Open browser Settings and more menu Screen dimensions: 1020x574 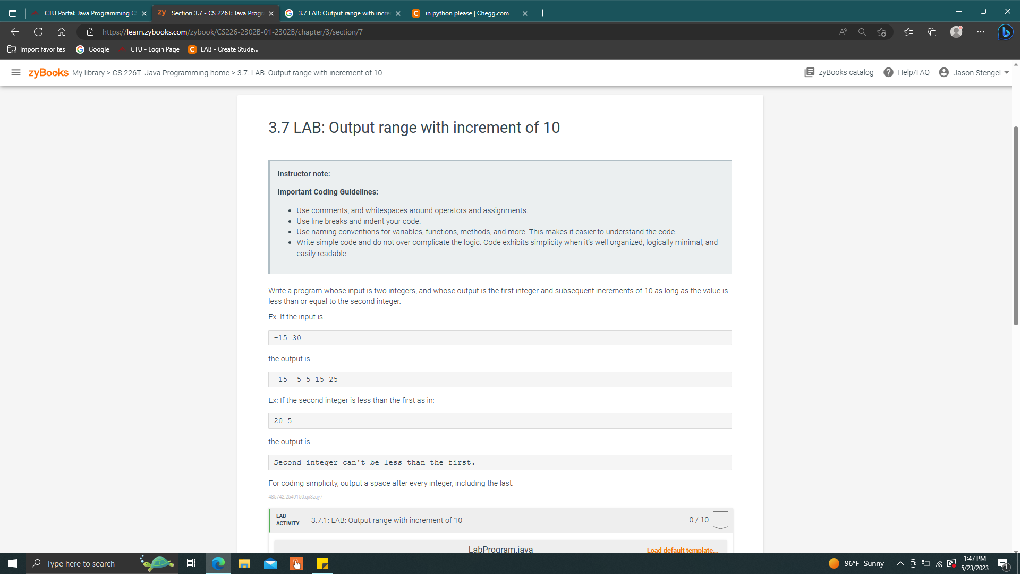981,32
